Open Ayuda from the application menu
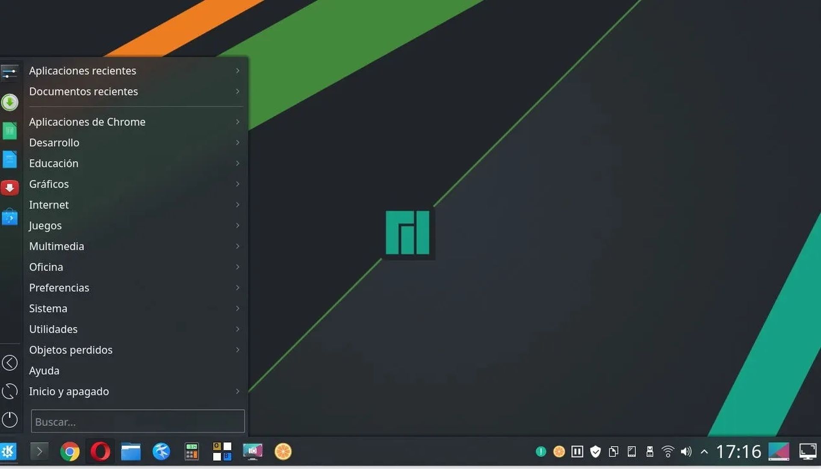821x469 pixels. (44, 371)
